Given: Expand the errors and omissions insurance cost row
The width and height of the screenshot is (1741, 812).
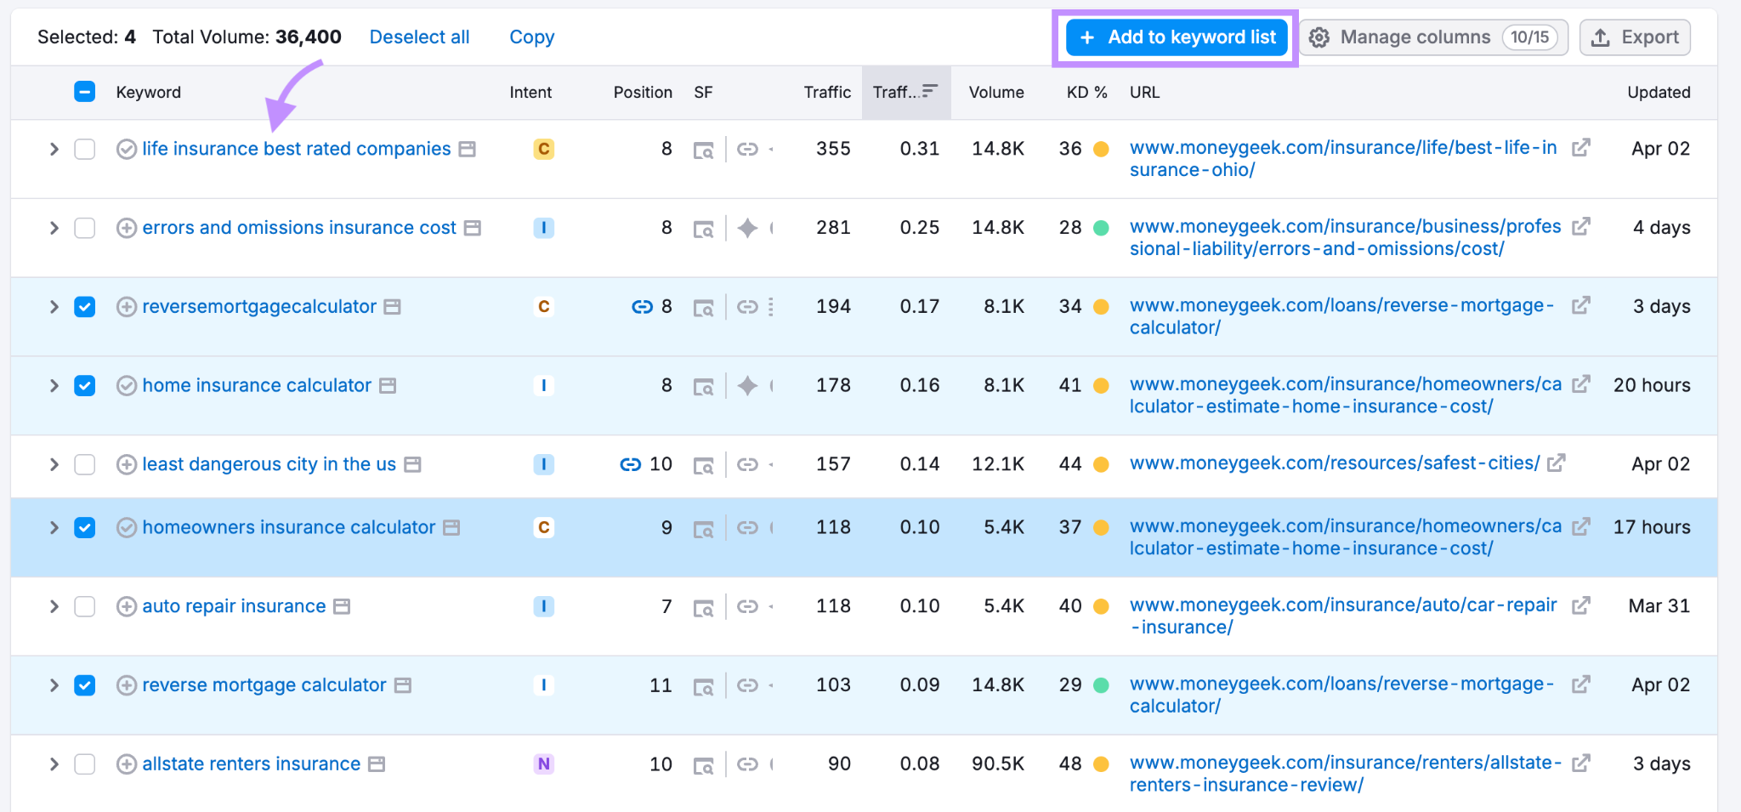Looking at the screenshot, I should pyautogui.click(x=54, y=228).
